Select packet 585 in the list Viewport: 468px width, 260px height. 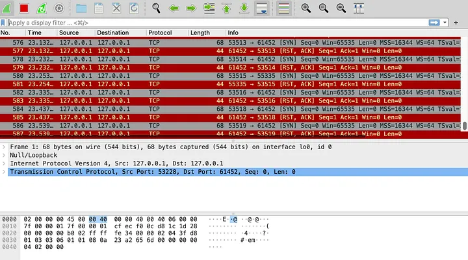pyautogui.click(x=230, y=117)
